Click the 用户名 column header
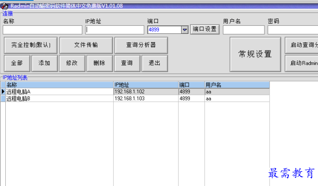This screenshot has height=186, width=318. [237, 85]
